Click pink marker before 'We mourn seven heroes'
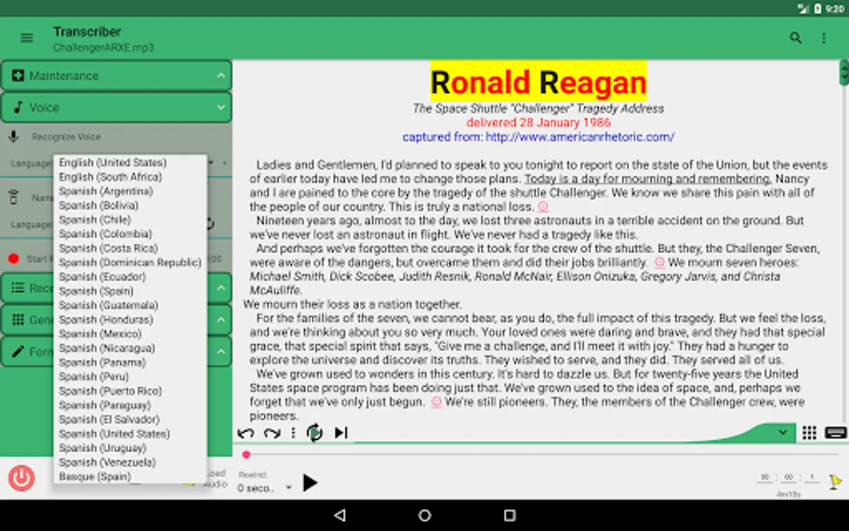 [659, 263]
